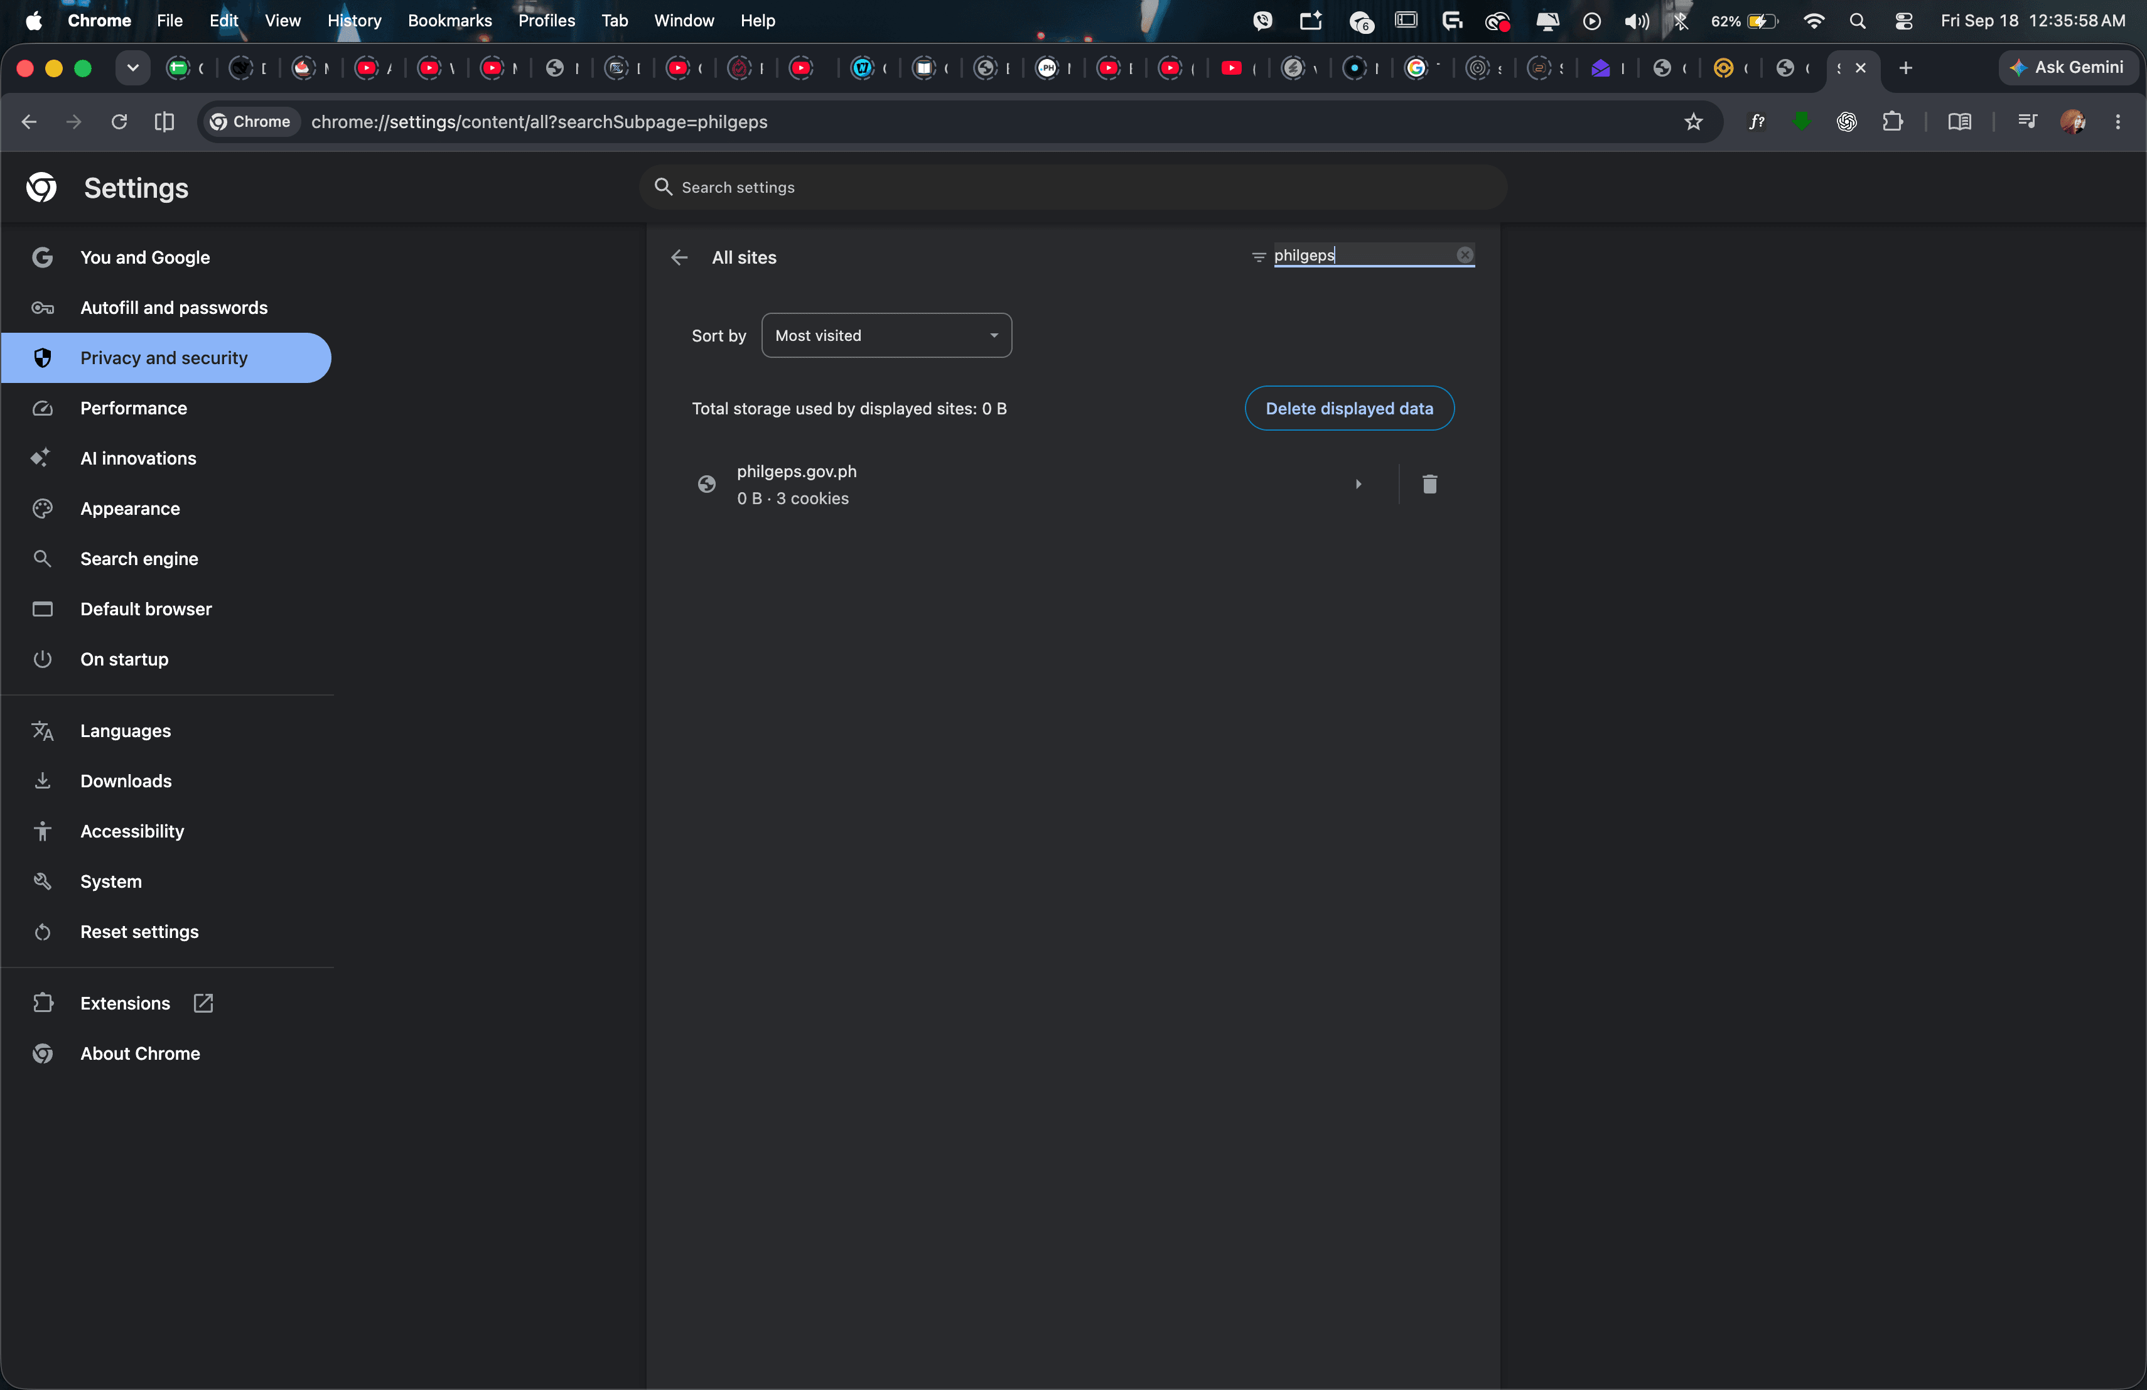
Task: Open Default browser settings
Action: [167, 609]
